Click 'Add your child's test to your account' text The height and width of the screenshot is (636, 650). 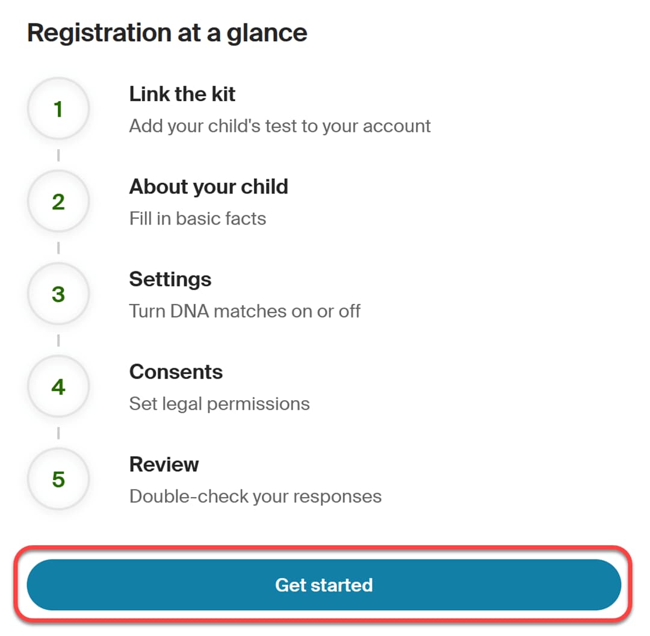(280, 126)
